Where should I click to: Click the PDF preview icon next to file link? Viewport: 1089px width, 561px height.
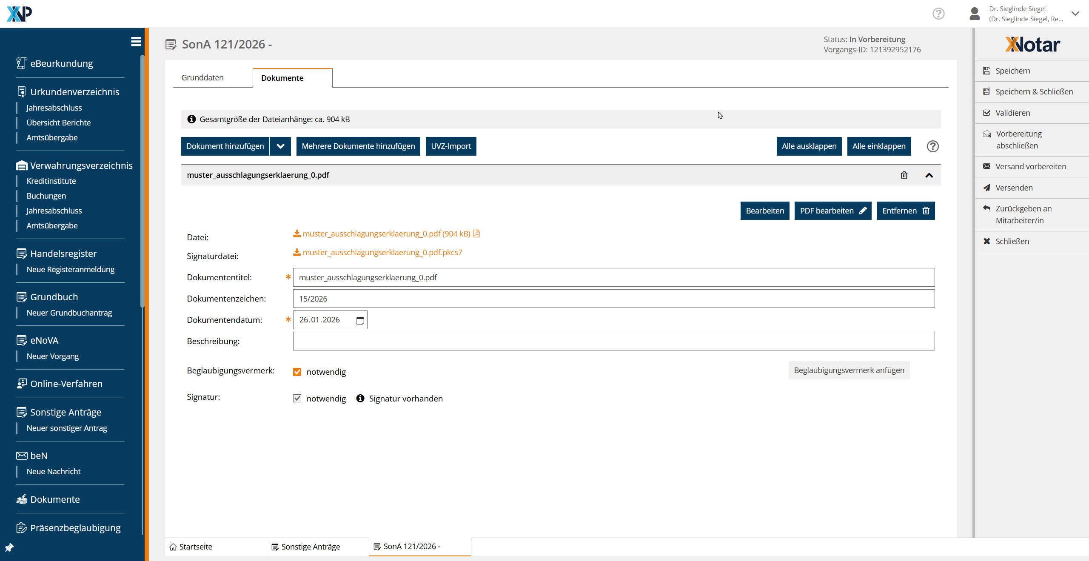click(x=476, y=234)
